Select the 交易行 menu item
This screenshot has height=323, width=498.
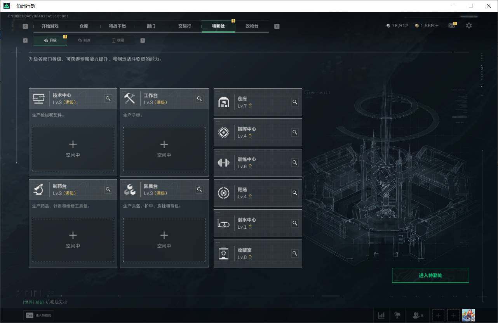click(185, 26)
